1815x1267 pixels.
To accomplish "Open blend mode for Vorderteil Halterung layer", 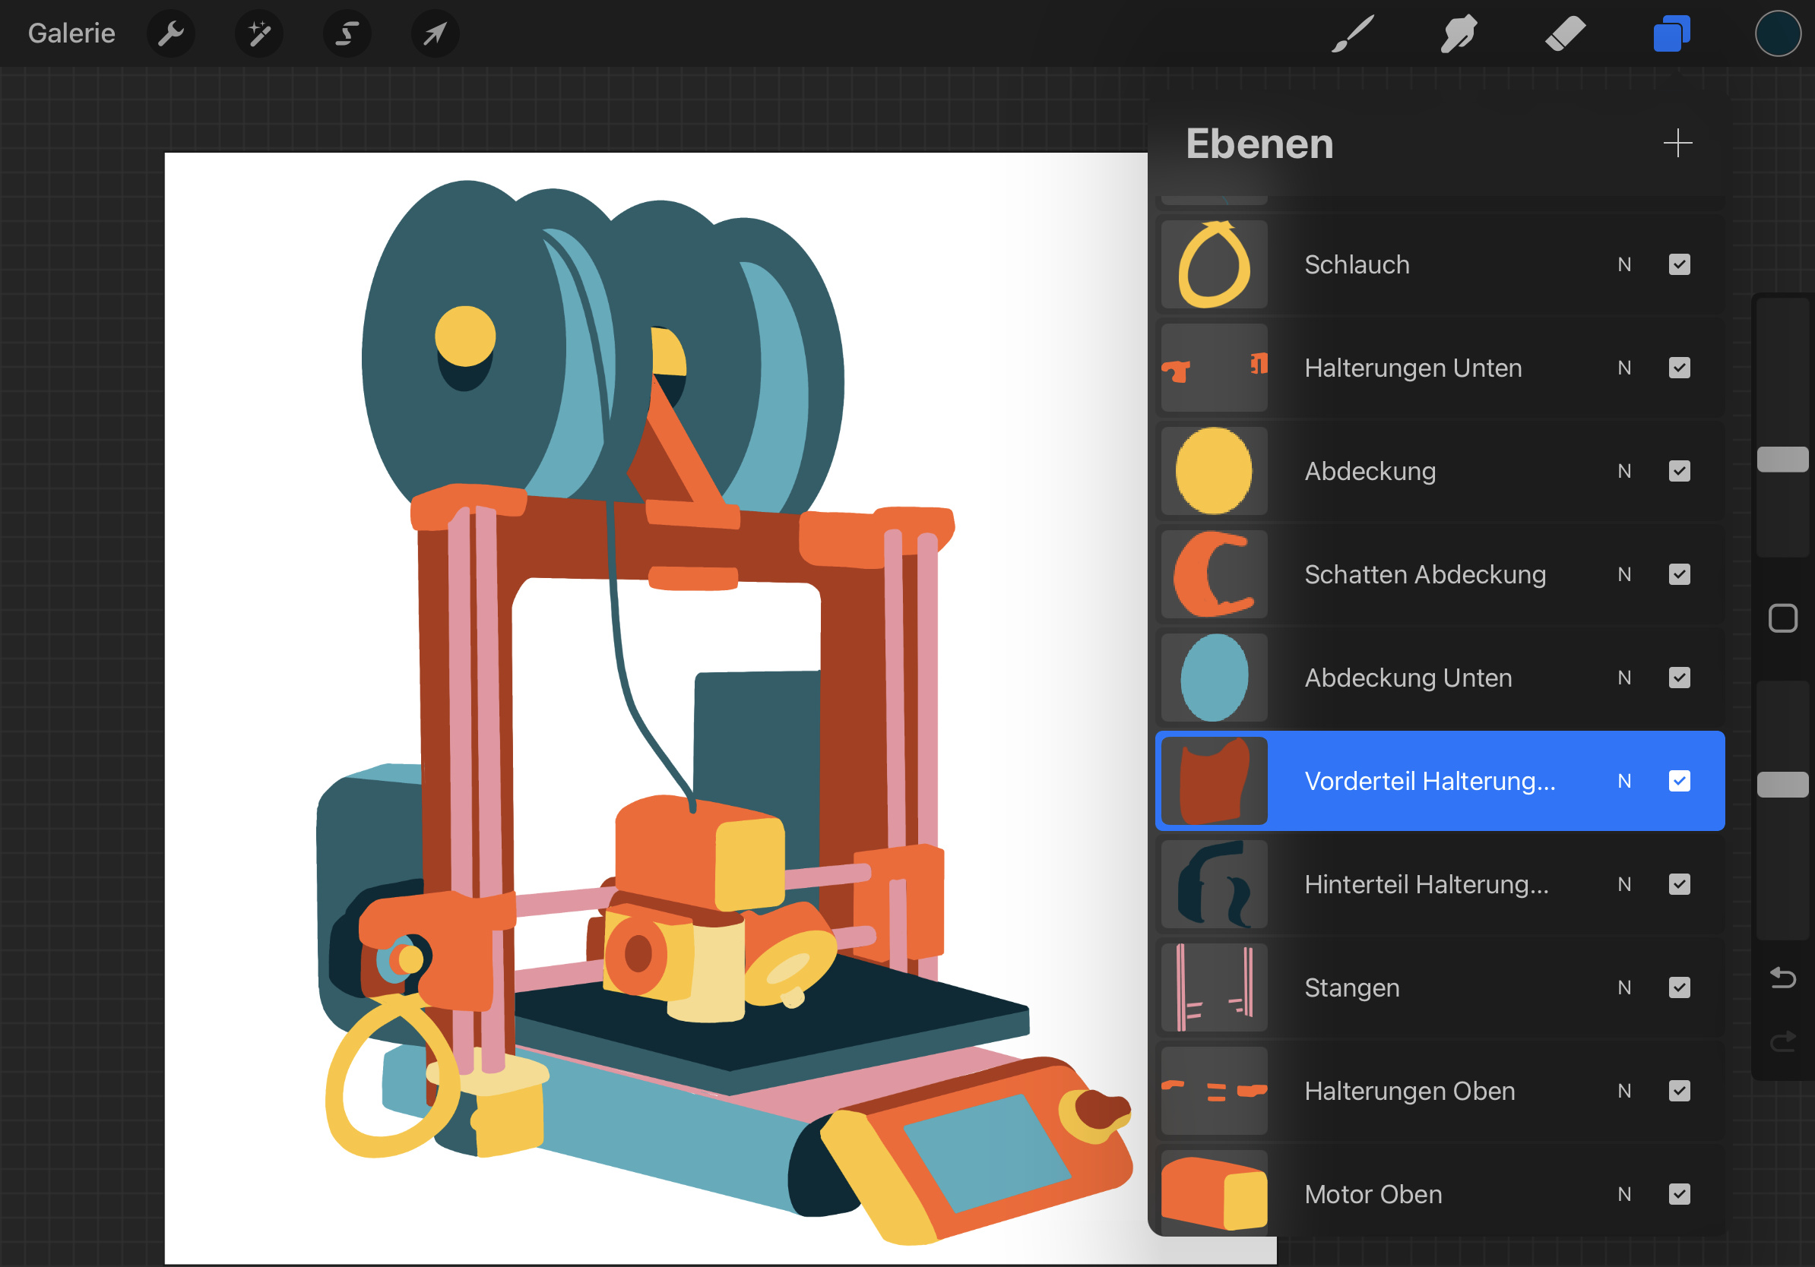I will pos(1625,781).
